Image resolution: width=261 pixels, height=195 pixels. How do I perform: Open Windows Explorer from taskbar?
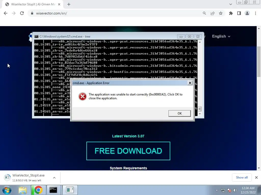click(23, 190)
